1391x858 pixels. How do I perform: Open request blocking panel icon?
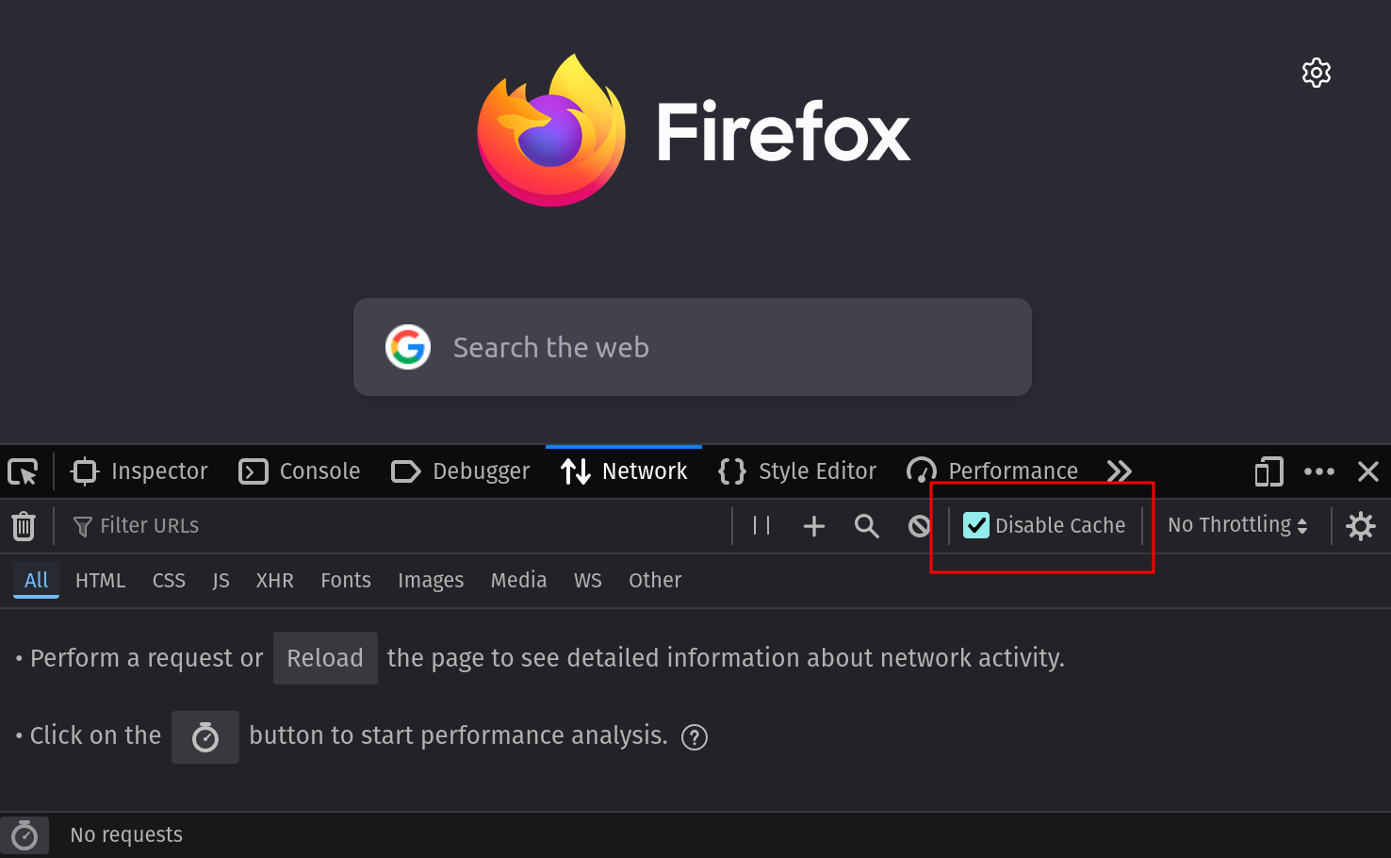tap(919, 526)
